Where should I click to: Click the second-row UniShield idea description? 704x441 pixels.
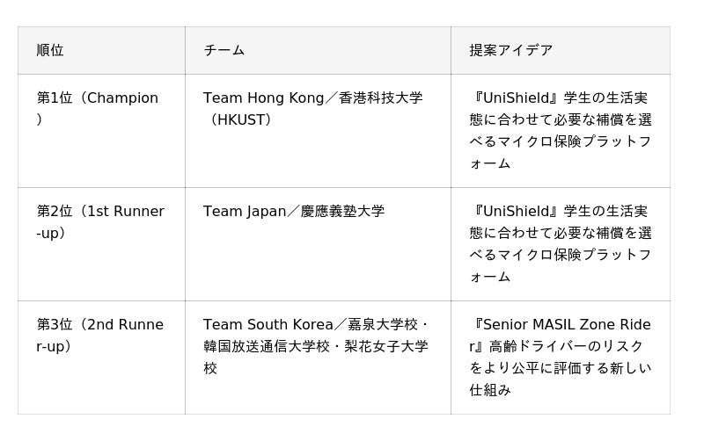[561, 244]
